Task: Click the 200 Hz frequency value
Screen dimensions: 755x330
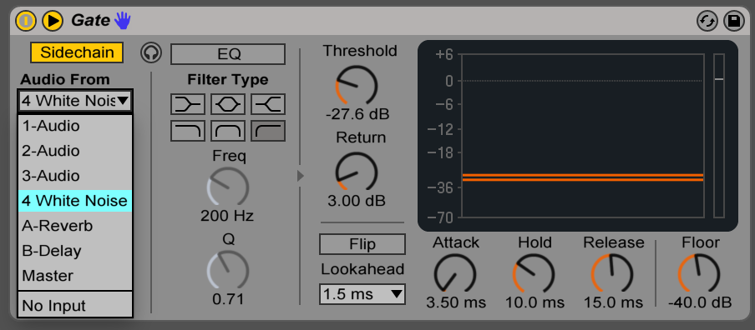Action: coord(227,216)
